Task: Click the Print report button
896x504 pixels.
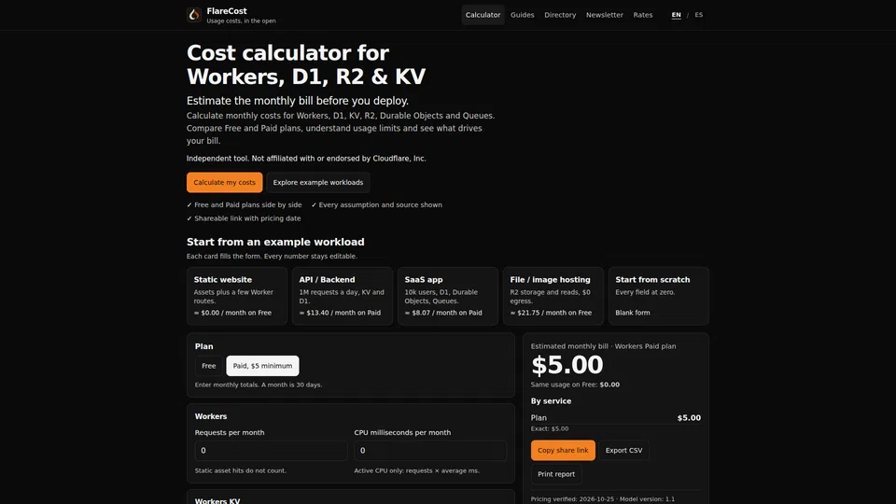Action: pyautogui.click(x=556, y=474)
